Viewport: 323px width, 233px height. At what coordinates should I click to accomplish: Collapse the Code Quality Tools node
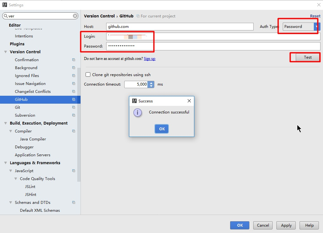coord(16,178)
